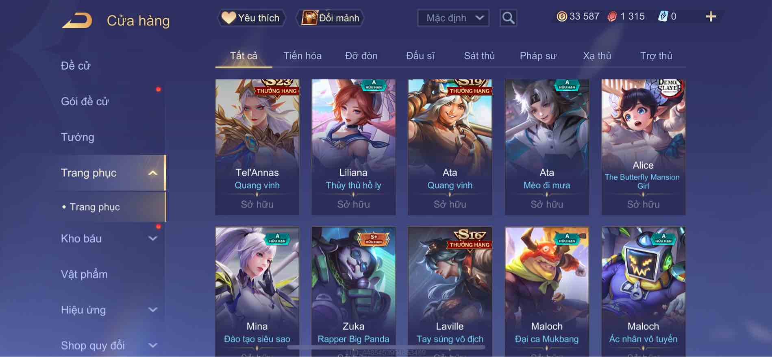The image size is (772, 357).
Task: Go back using the arrow icon
Action: pyautogui.click(x=77, y=20)
